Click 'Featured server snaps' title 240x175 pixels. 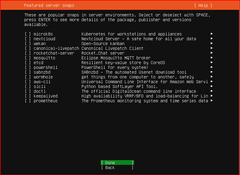point(49,5)
